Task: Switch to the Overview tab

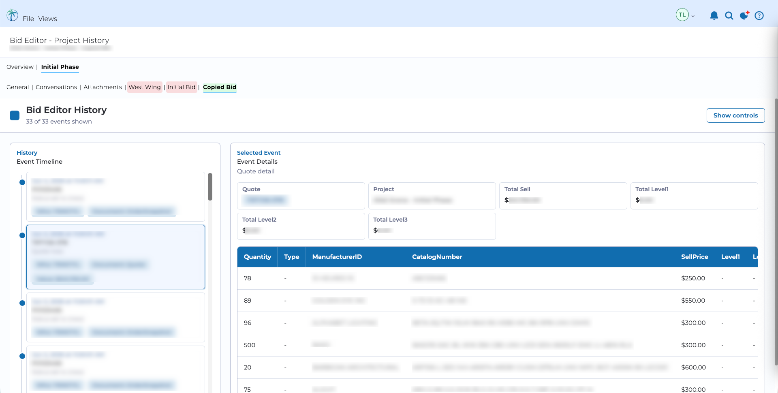Action: click(20, 67)
